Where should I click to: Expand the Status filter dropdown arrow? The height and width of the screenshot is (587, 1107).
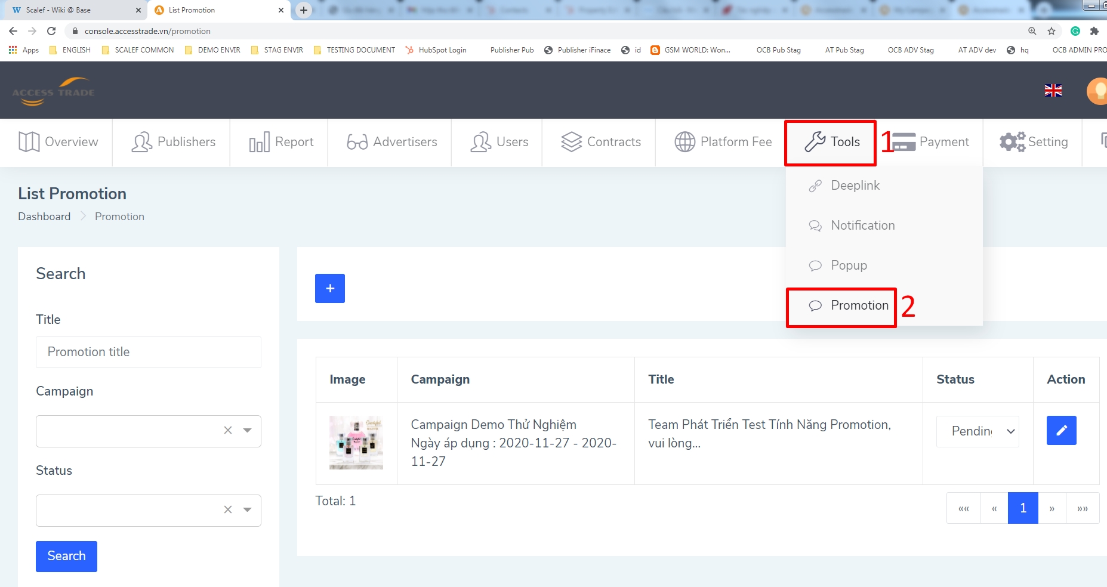pos(247,509)
